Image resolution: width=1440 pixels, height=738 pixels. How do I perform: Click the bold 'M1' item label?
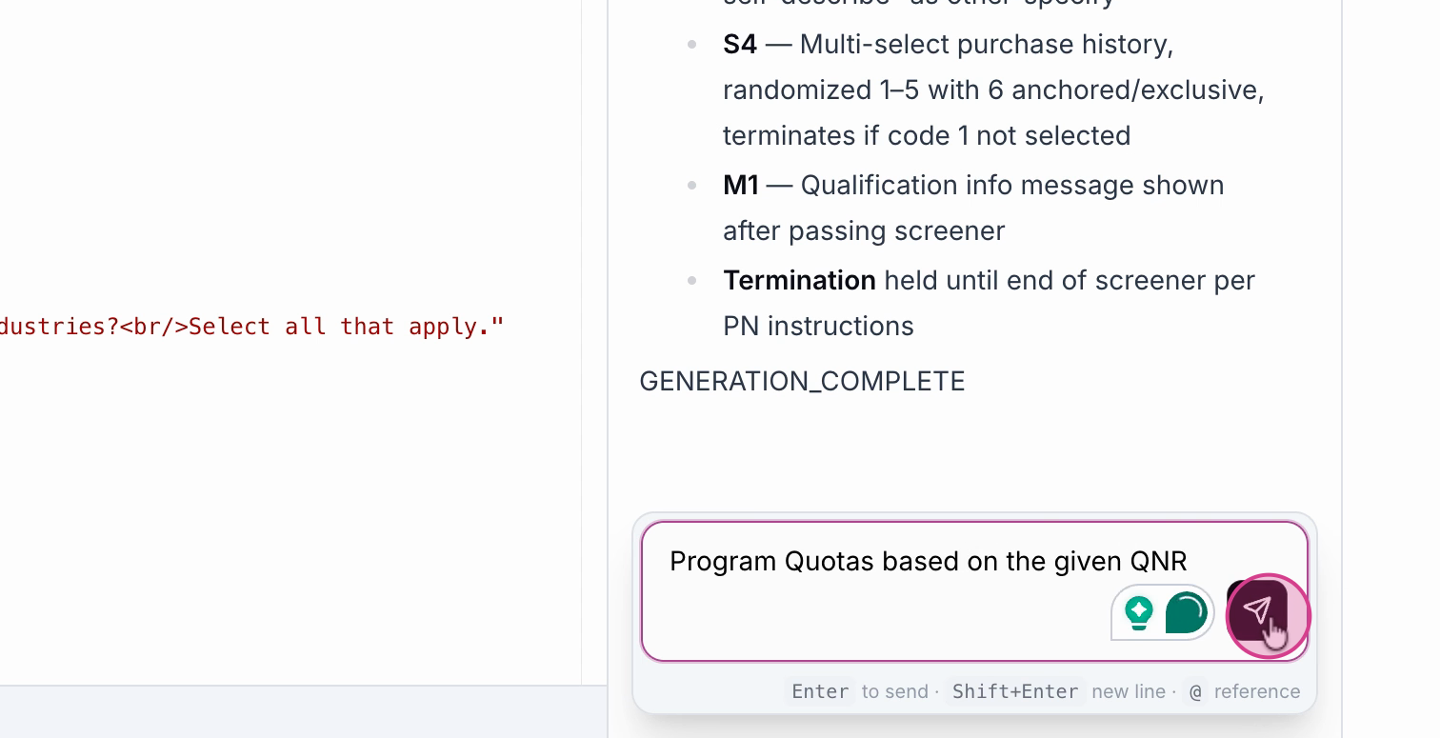(x=741, y=185)
